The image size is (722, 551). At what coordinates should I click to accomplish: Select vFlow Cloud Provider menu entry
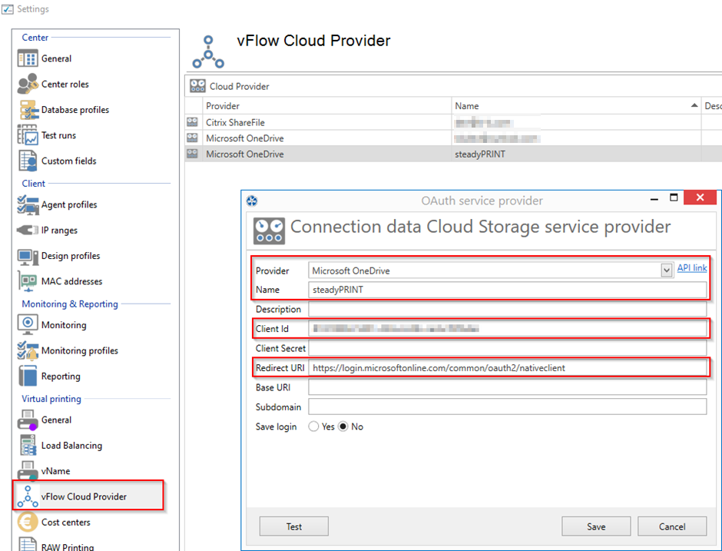click(84, 496)
